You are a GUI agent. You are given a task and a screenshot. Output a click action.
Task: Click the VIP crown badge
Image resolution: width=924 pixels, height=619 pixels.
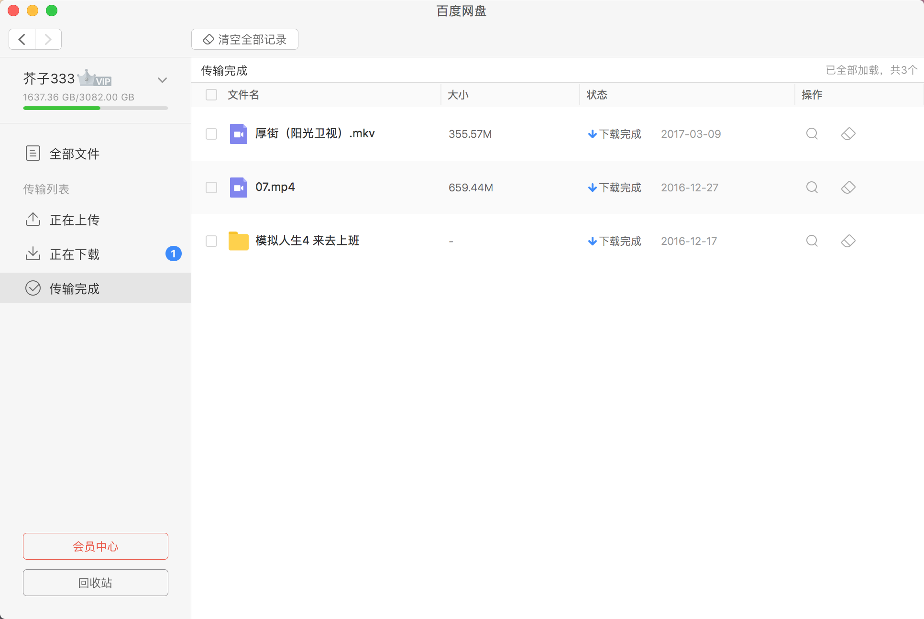click(x=95, y=78)
